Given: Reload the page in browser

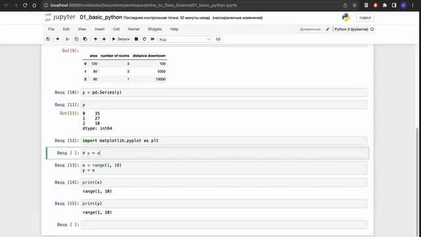Looking at the screenshot, I should click(x=25, y=5).
